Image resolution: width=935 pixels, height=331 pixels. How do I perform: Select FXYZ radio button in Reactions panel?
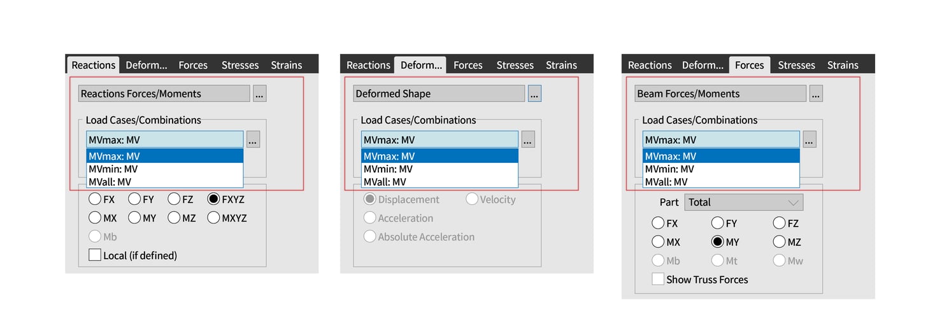[x=214, y=199]
